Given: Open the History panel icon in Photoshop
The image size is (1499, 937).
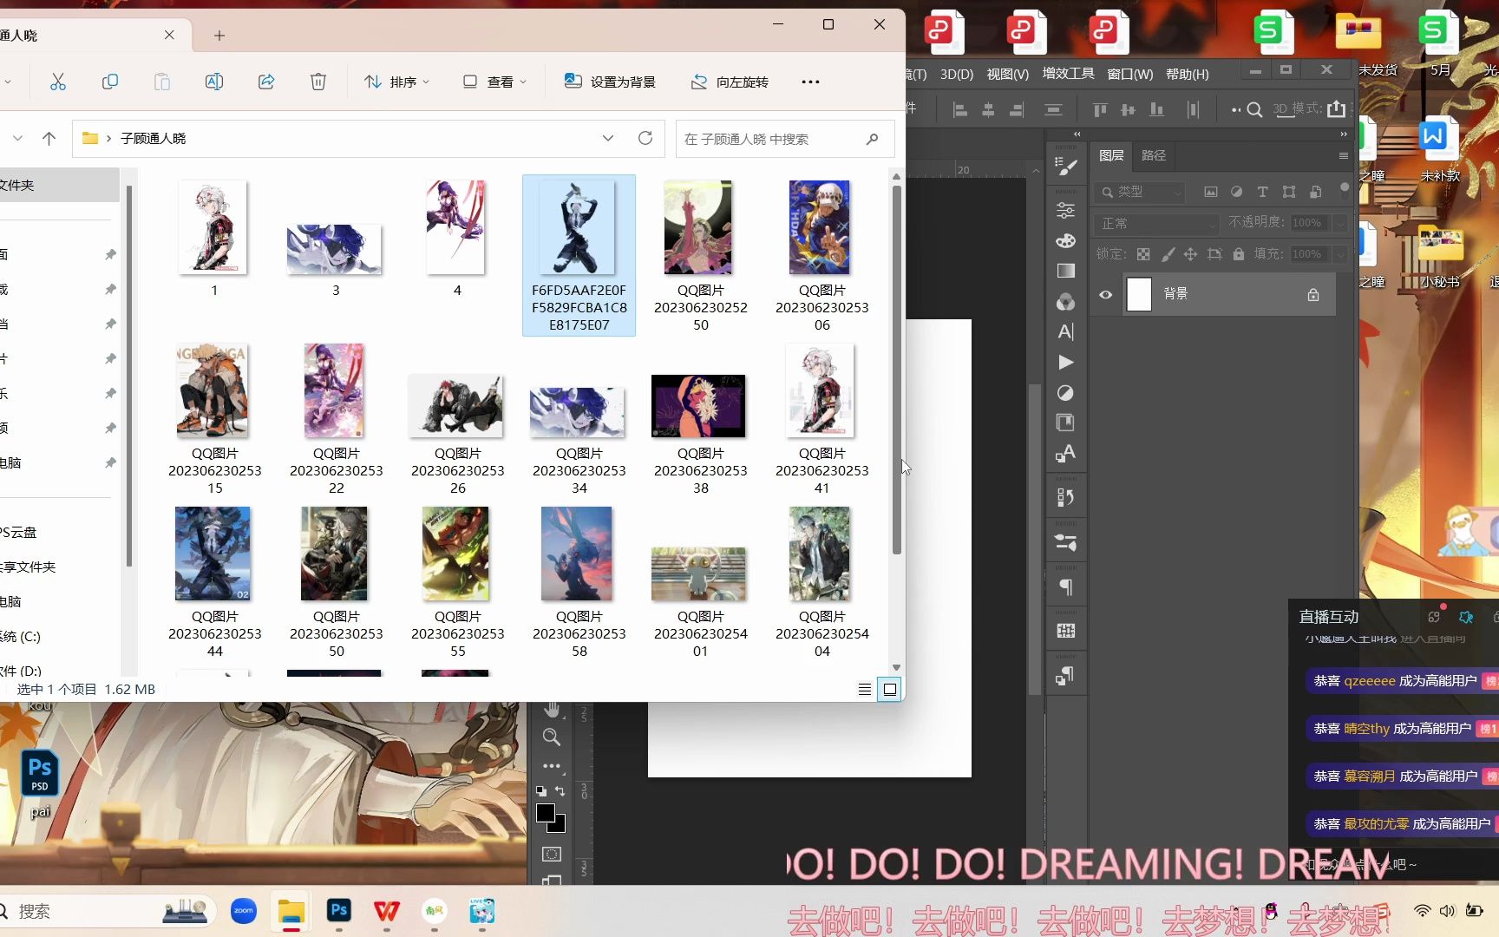Looking at the screenshot, I should coord(1066,497).
